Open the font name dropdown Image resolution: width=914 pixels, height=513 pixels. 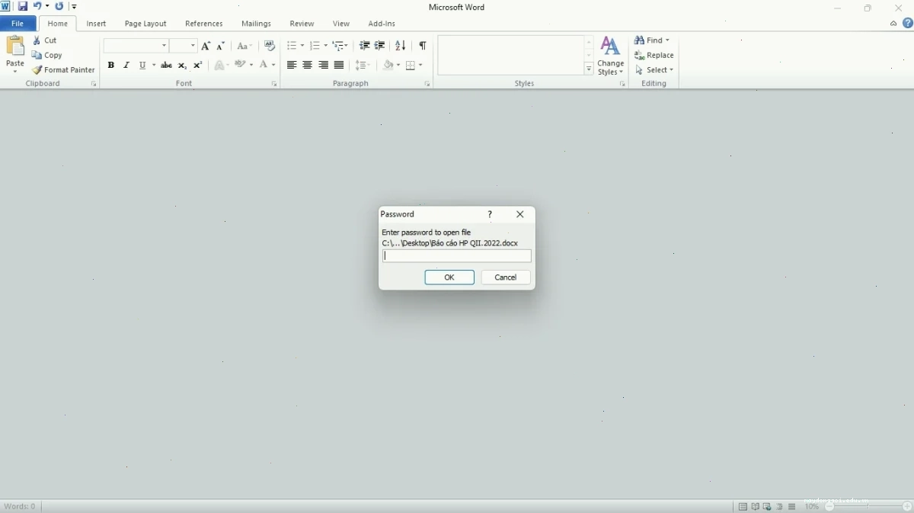tap(164, 46)
